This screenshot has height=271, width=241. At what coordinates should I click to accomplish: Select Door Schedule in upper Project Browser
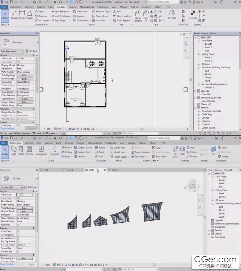click(x=208, y=101)
